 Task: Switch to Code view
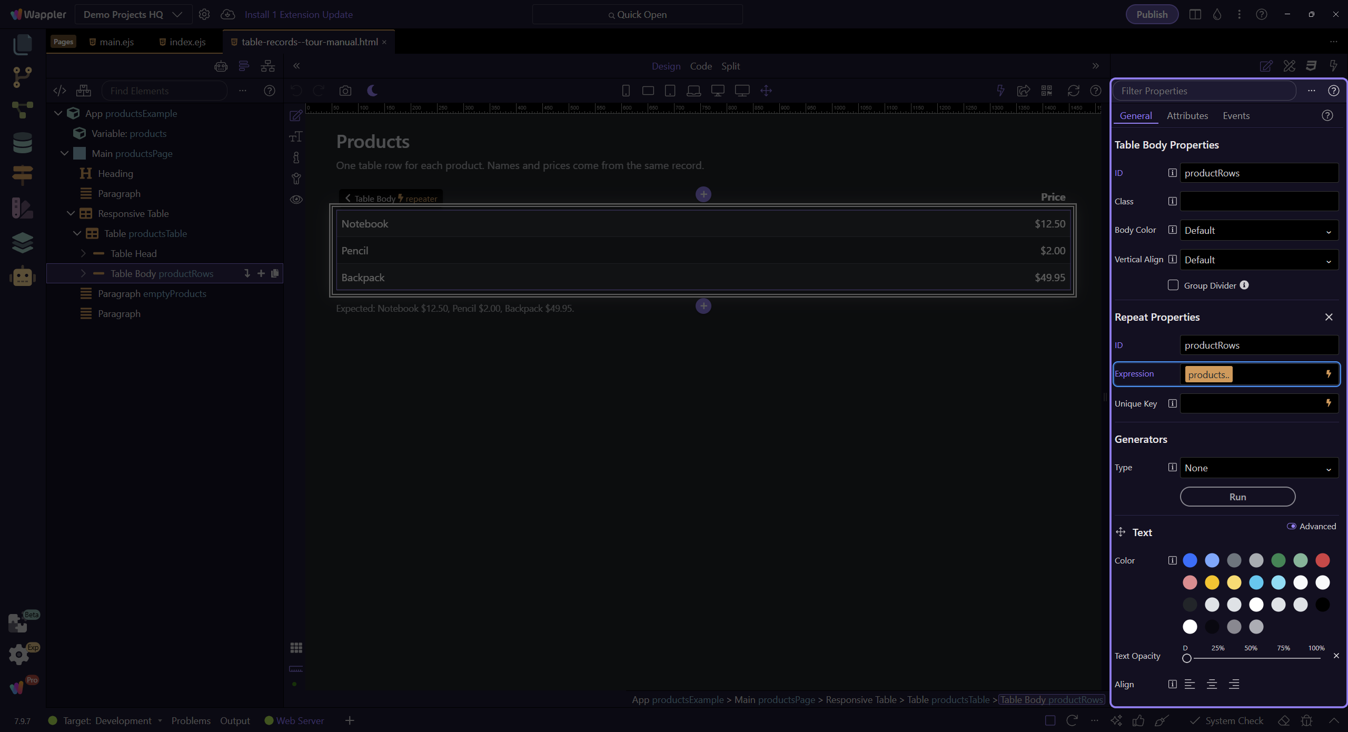pos(700,66)
